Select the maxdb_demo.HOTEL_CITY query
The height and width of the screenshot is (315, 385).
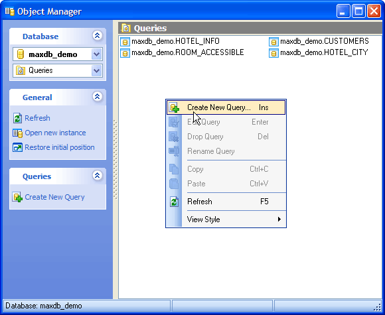pyautogui.click(x=324, y=52)
